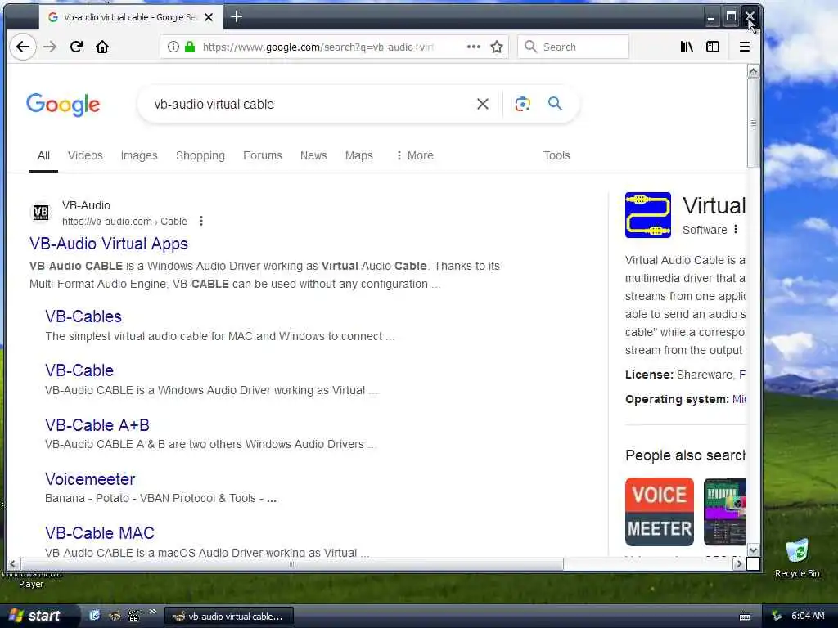Click the taskbar clock showing 6:04 AM
The height and width of the screenshot is (628, 838).
tap(808, 616)
